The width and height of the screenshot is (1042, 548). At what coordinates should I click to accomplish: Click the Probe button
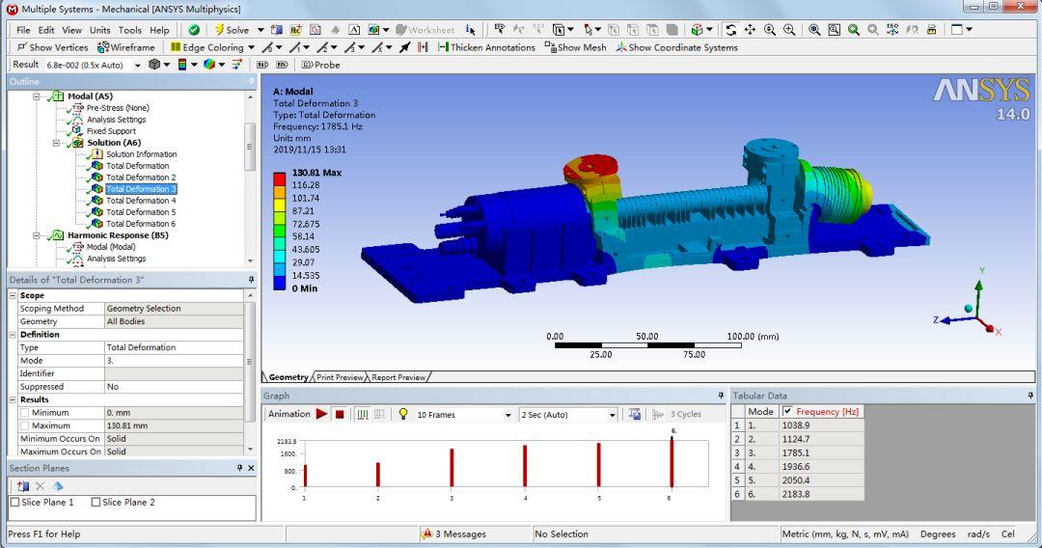pyautogui.click(x=321, y=65)
